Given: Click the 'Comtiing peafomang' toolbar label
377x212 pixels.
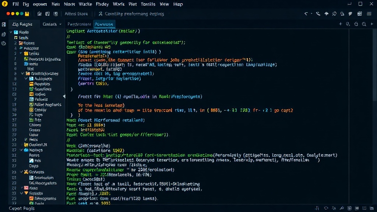Looking at the screenshot, I should [134, 14].
